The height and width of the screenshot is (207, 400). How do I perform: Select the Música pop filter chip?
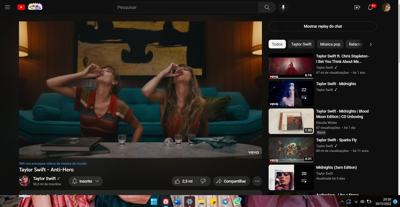(330, 44)
